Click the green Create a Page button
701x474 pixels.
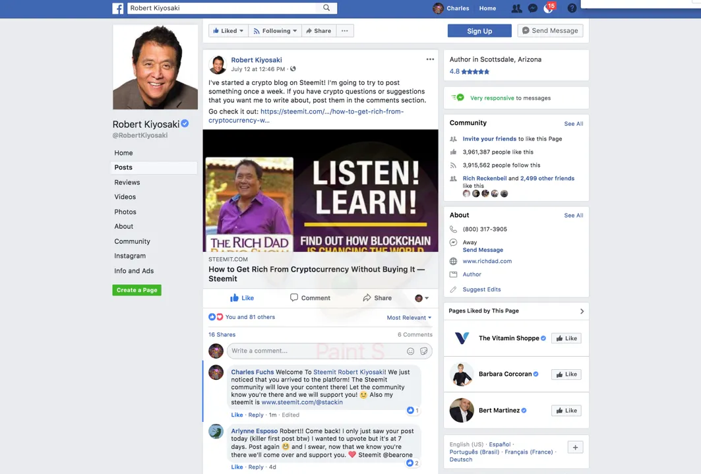[x=137, y=290]
